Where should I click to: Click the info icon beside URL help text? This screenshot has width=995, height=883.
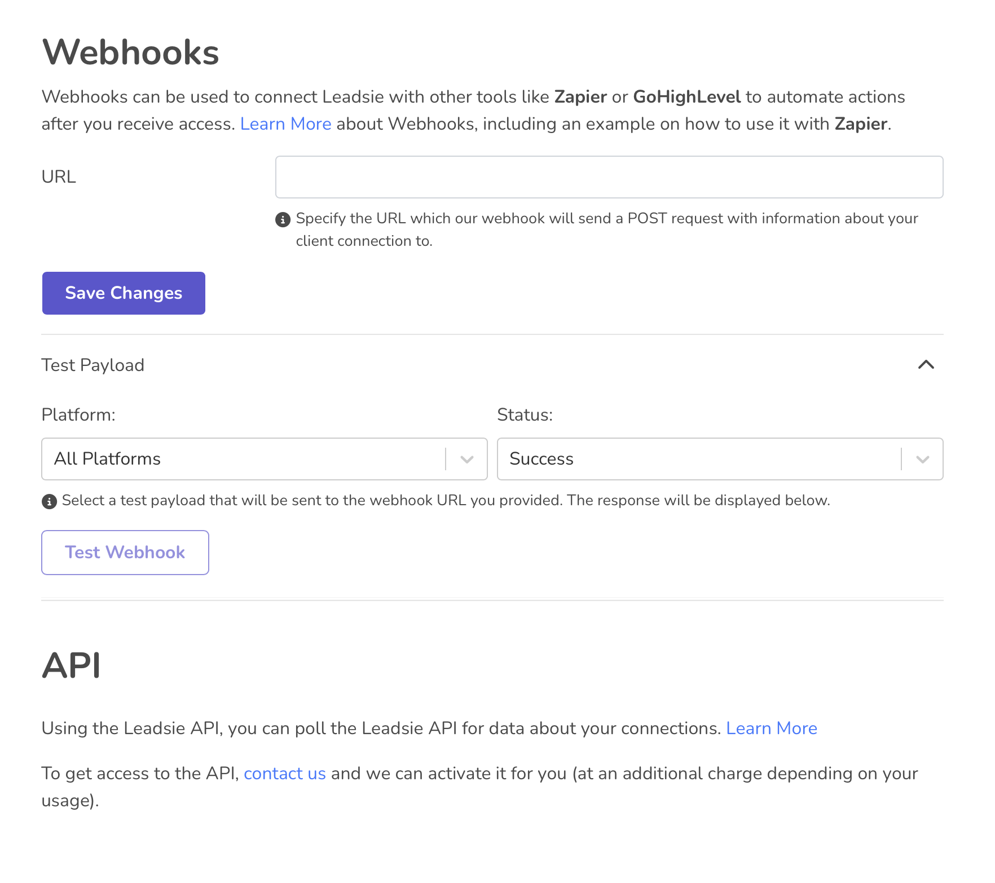283,219
